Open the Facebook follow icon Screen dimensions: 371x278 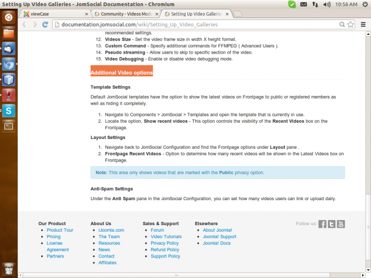(322, 224)
